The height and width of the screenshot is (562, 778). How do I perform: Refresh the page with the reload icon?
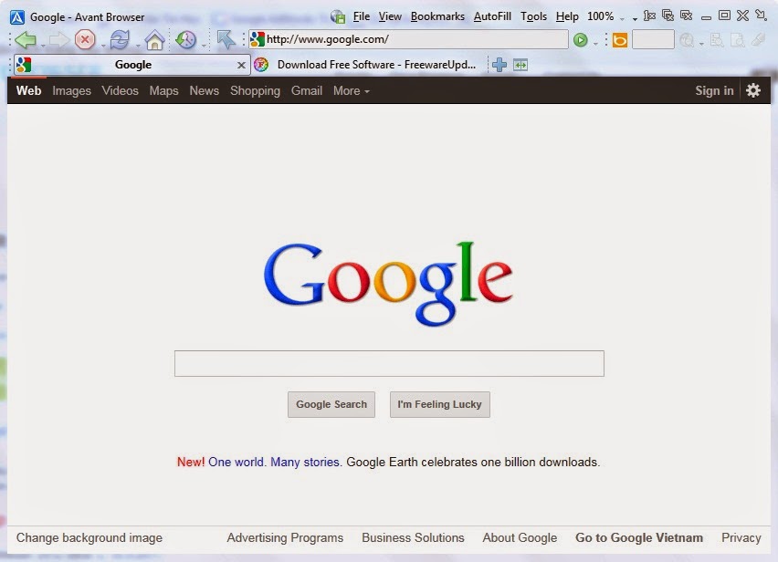pos(120,39)
